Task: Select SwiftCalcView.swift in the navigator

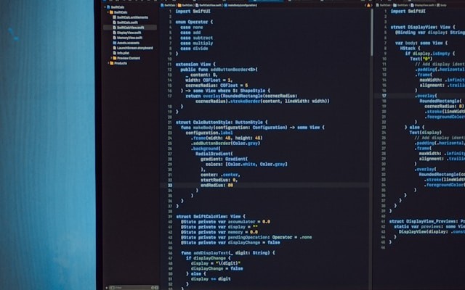Action: tap(131, 28)
